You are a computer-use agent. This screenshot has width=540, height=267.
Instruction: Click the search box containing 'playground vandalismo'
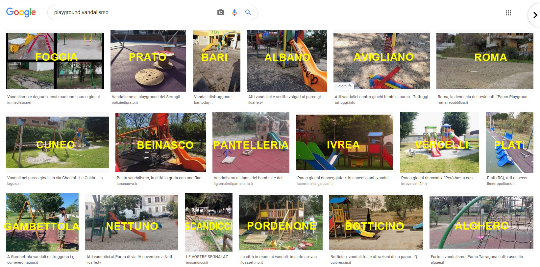pyautogui.click(x=132, y=12)
